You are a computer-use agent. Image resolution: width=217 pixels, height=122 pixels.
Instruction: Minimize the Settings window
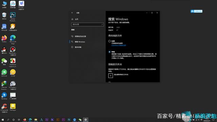[147, 13]
